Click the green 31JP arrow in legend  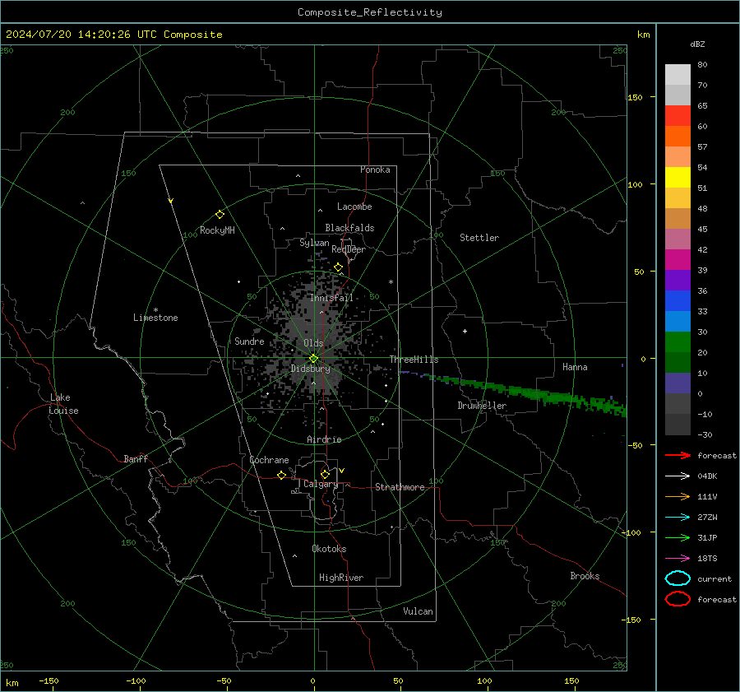pos(678,537)
